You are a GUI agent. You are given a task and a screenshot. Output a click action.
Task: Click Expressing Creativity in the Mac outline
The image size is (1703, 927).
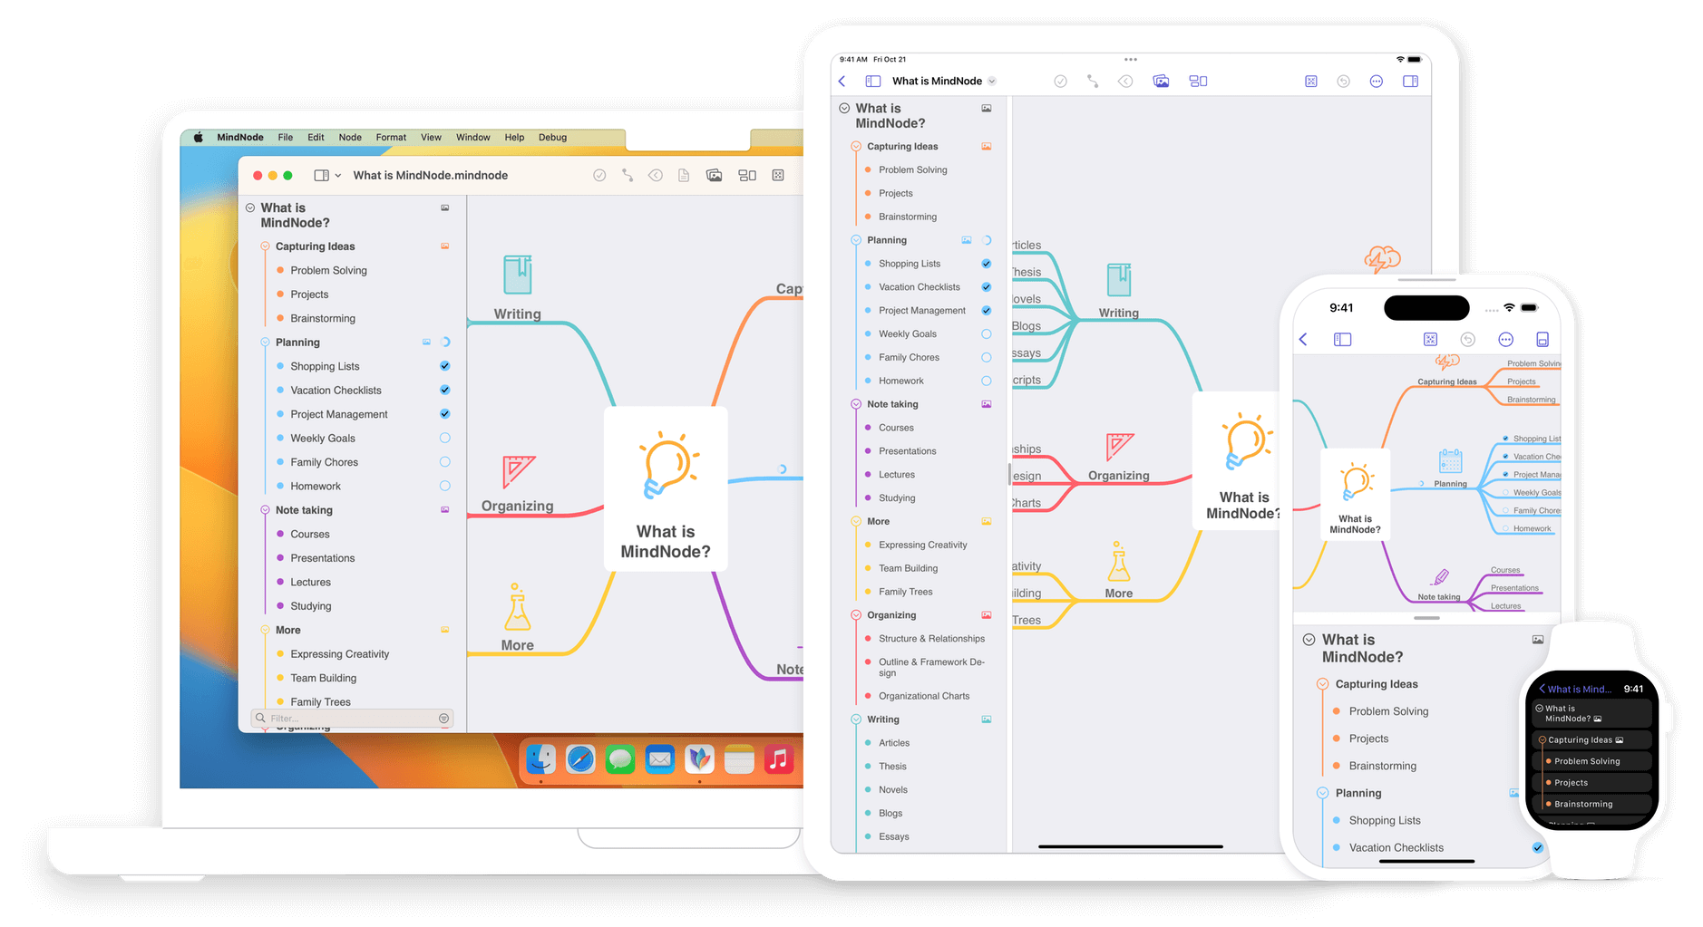pos(340,654)
